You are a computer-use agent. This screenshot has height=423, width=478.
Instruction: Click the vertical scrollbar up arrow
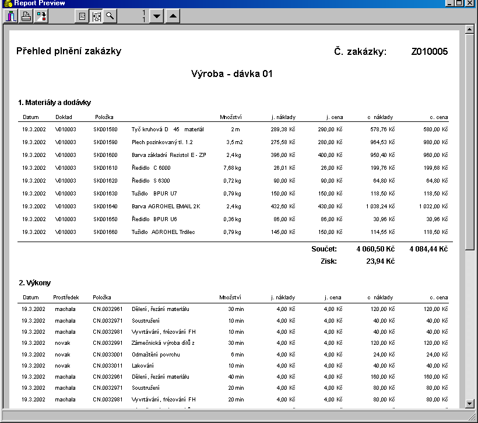(x=470, y=30)
